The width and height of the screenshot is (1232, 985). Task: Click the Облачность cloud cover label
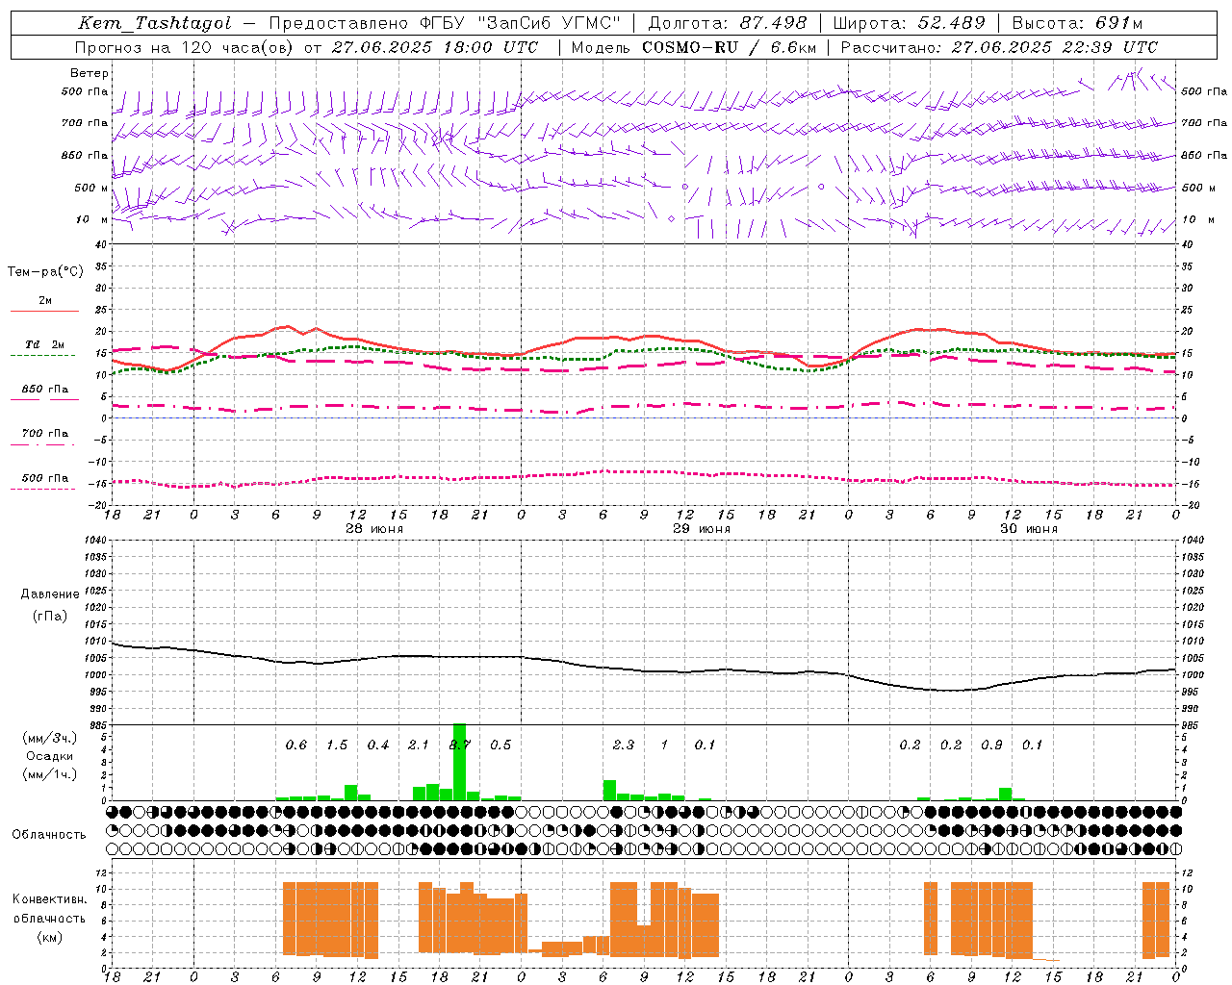tap(49, 835)
